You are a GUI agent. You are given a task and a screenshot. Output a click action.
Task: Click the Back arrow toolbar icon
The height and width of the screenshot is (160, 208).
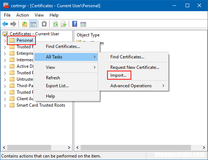[x=5, y=24]
